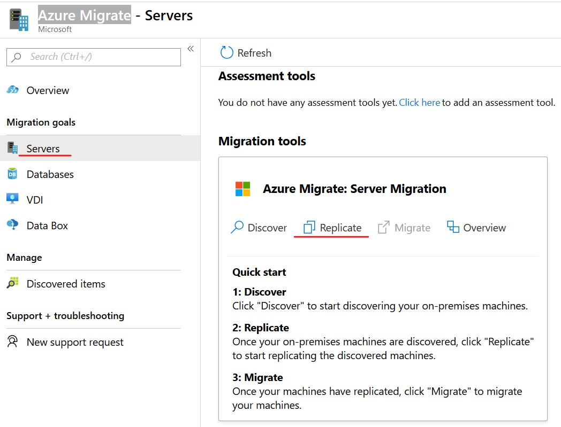This screenshot has height=427, width=561.
Task: Click the Servers icon in sidebar
Action: pyautogui.click(x=12, y=147)
